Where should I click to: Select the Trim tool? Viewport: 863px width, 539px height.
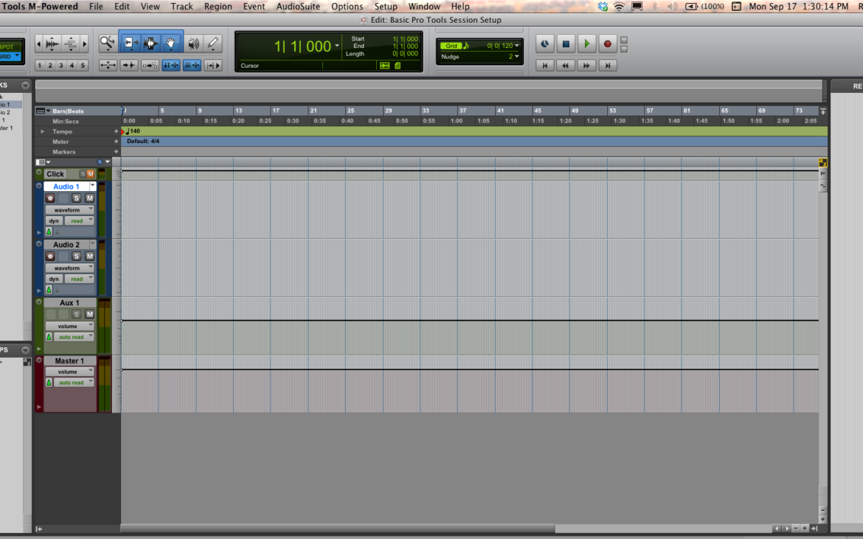point(131,42)
